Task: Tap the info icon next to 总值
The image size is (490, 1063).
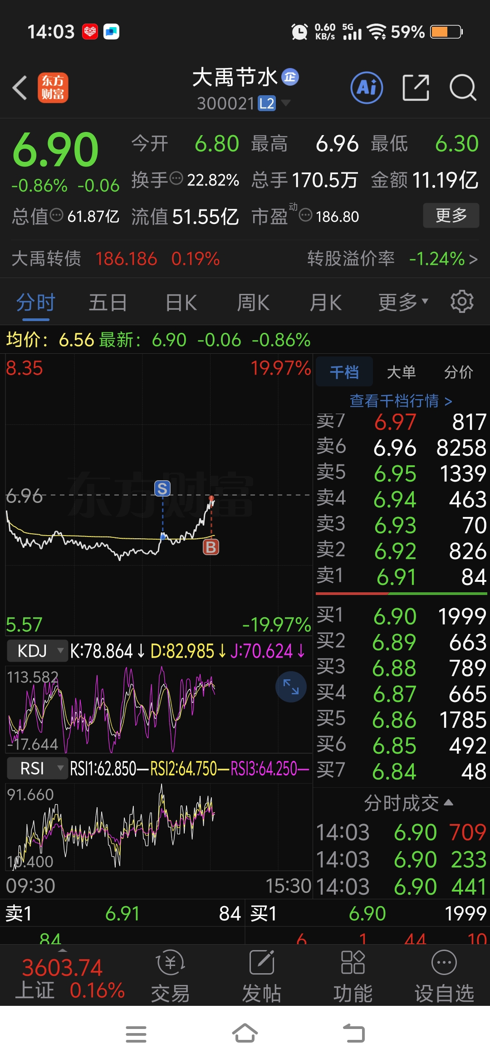Action: click(56, 215)
